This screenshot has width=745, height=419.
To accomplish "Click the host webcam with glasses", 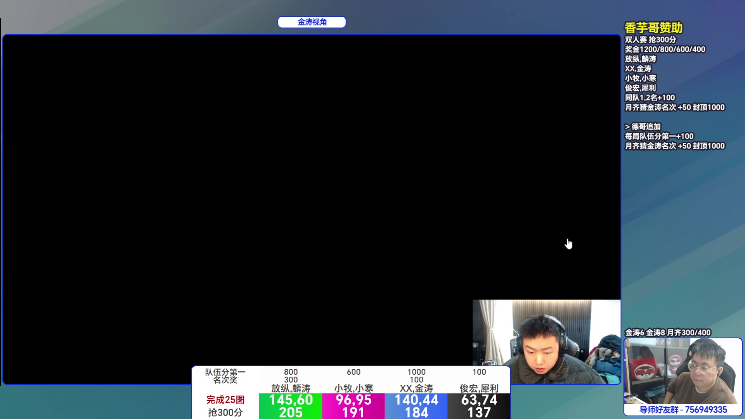I will [683, 371].
